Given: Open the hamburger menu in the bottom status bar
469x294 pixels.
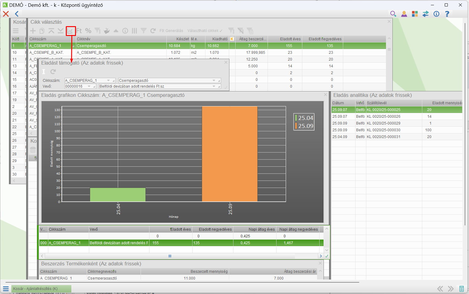Looking at the screenshot, I should pyautogui.click(x=6, y=289).
